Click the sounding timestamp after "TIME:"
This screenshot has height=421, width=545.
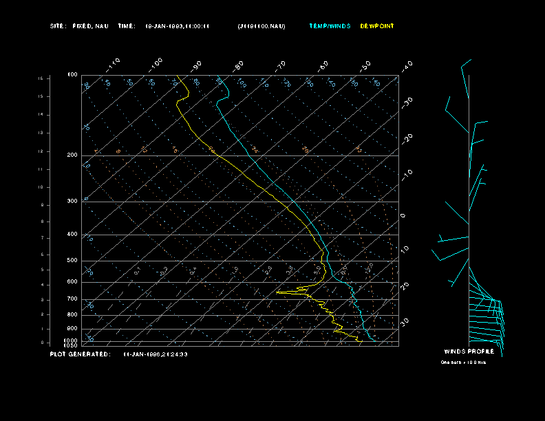(x=177, y=26)
